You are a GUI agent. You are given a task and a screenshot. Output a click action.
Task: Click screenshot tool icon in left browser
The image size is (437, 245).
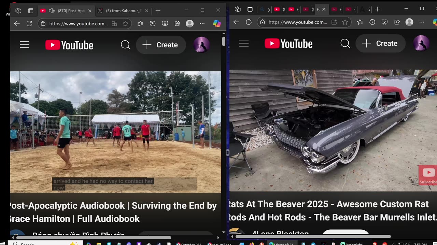pyautogui.click(x=165, y=23)
